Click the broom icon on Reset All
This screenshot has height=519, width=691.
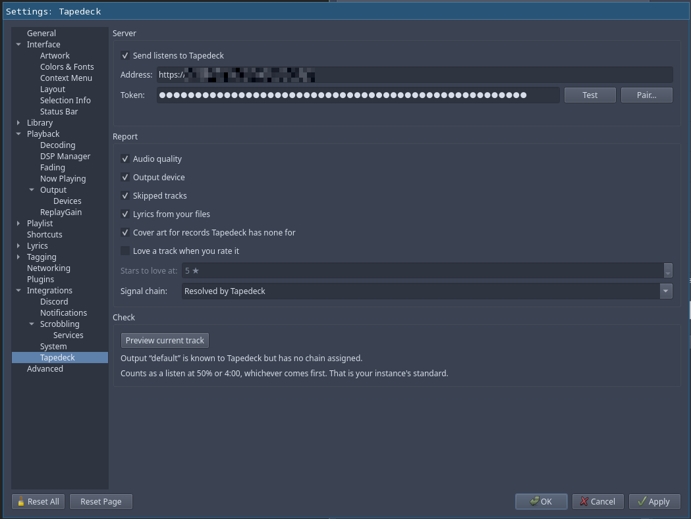20,501
